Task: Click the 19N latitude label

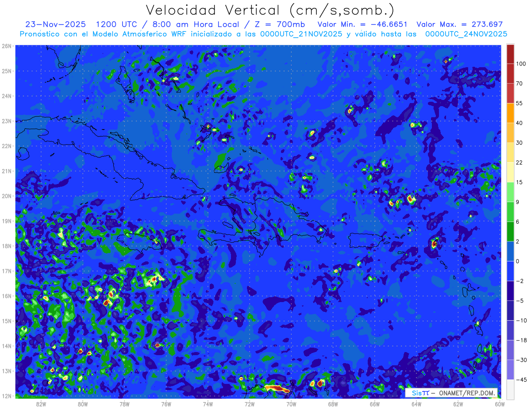Action: click(x=6, y=221)
